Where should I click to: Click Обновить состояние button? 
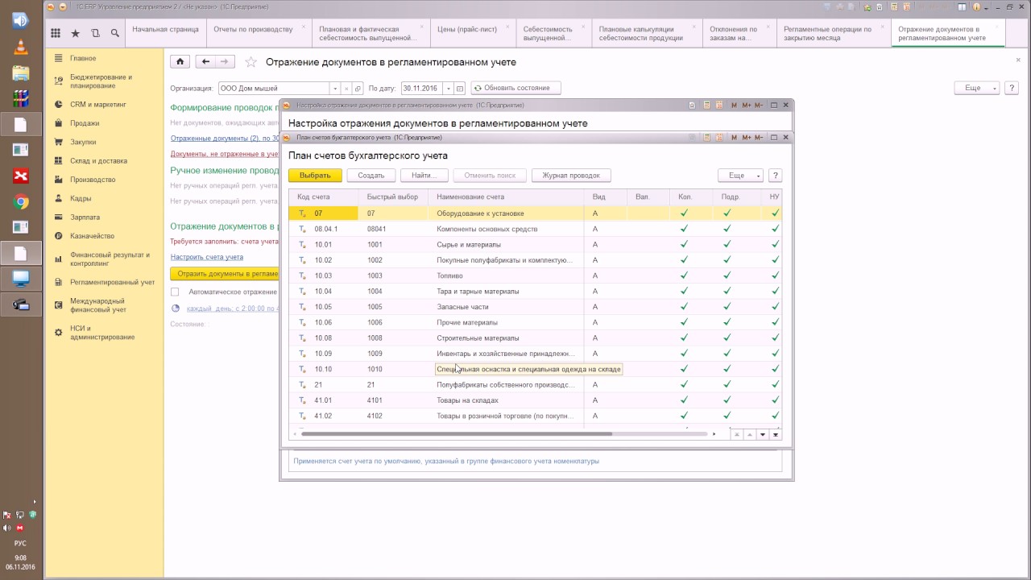point(515,88)
